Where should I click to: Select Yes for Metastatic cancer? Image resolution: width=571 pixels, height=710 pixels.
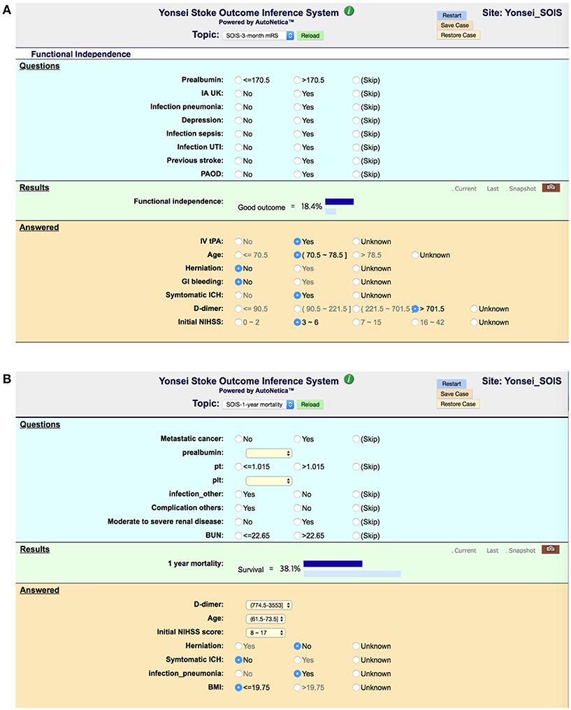click(x=297, y=440)
